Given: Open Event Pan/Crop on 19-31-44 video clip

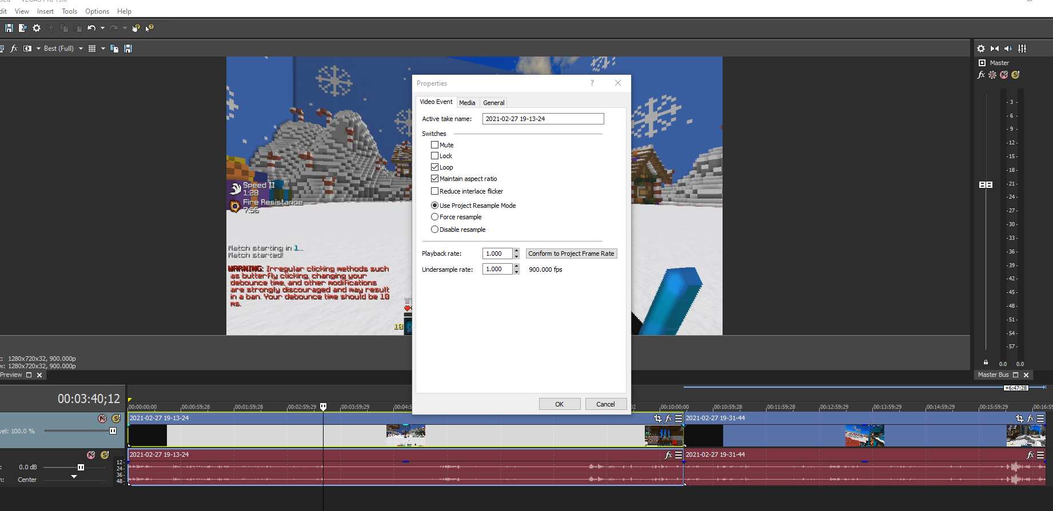Looking at the screenshot, I should pos(1020,419).
